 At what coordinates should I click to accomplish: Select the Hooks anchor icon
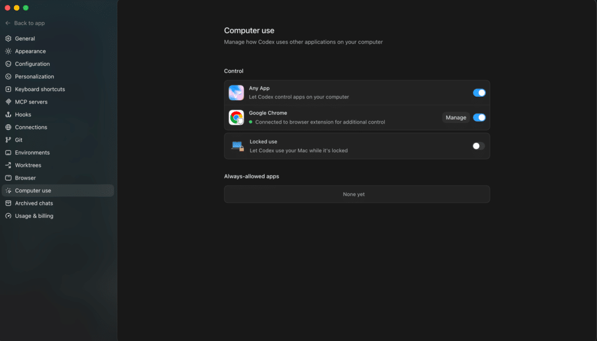(x=8, y=115)
